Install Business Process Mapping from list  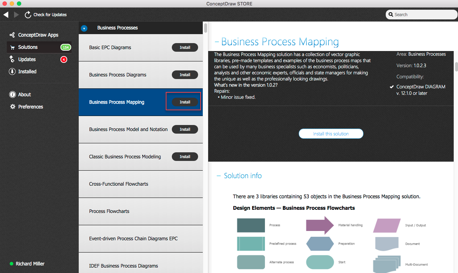click(185, 102)
